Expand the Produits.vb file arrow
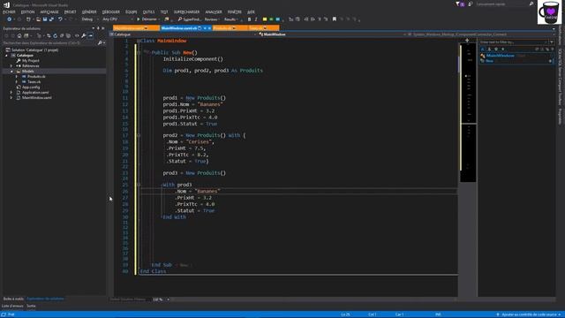Viewport: 565px width, 318px height. tap(17, 77)
